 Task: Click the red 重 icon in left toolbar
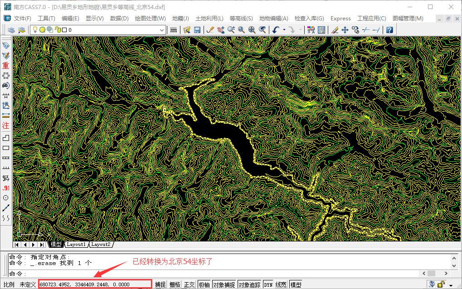pos(5,66)
